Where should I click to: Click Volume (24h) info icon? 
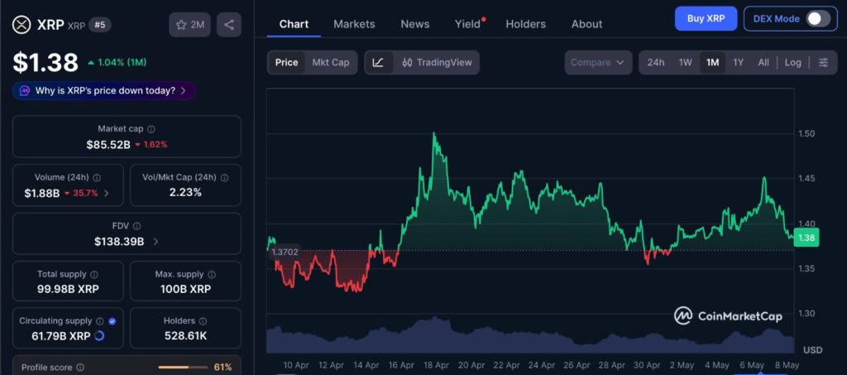(x=97, y=178)
